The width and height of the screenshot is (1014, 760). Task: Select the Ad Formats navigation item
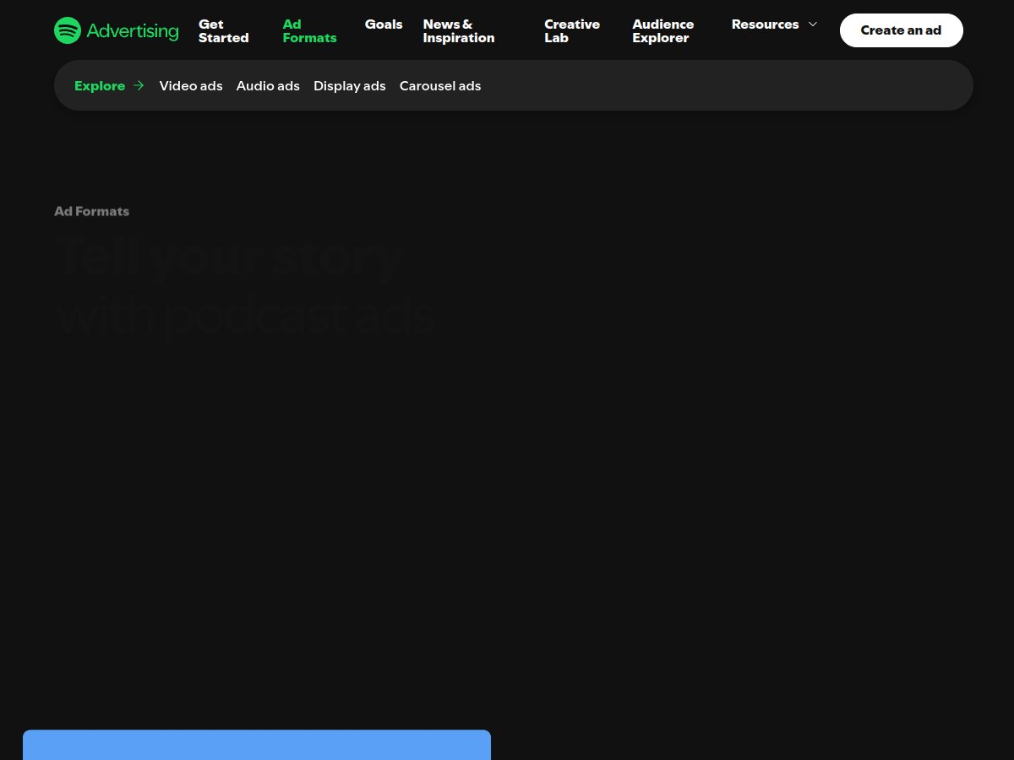[309, 31]
